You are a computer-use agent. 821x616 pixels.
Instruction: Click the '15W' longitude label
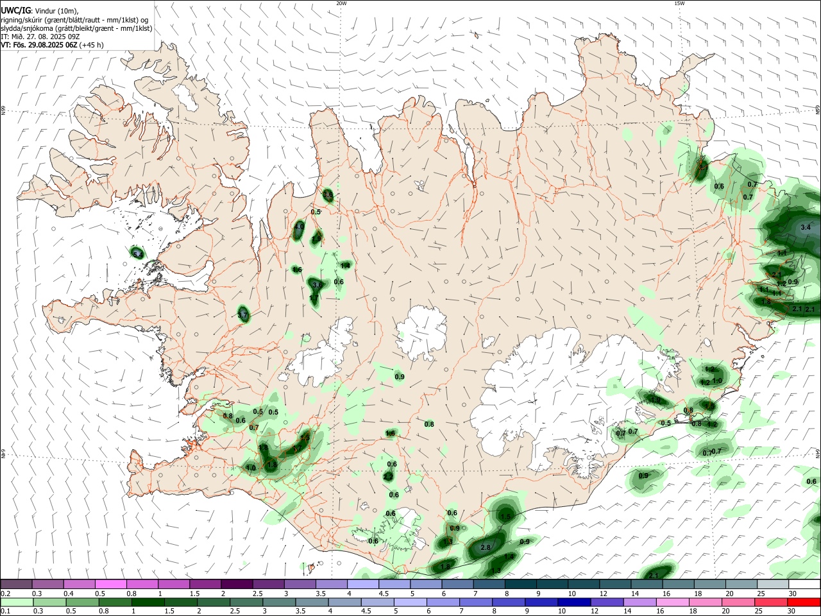679,3
